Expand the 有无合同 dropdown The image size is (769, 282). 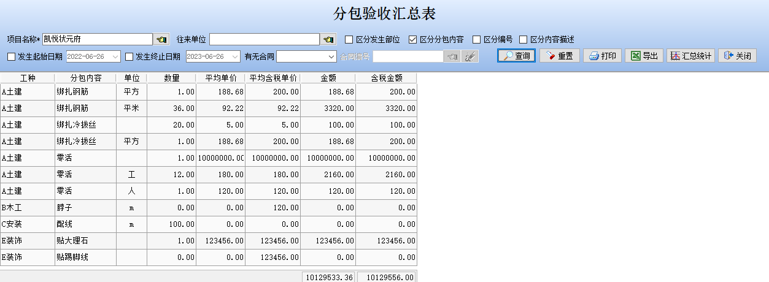(x=331, y=56)
